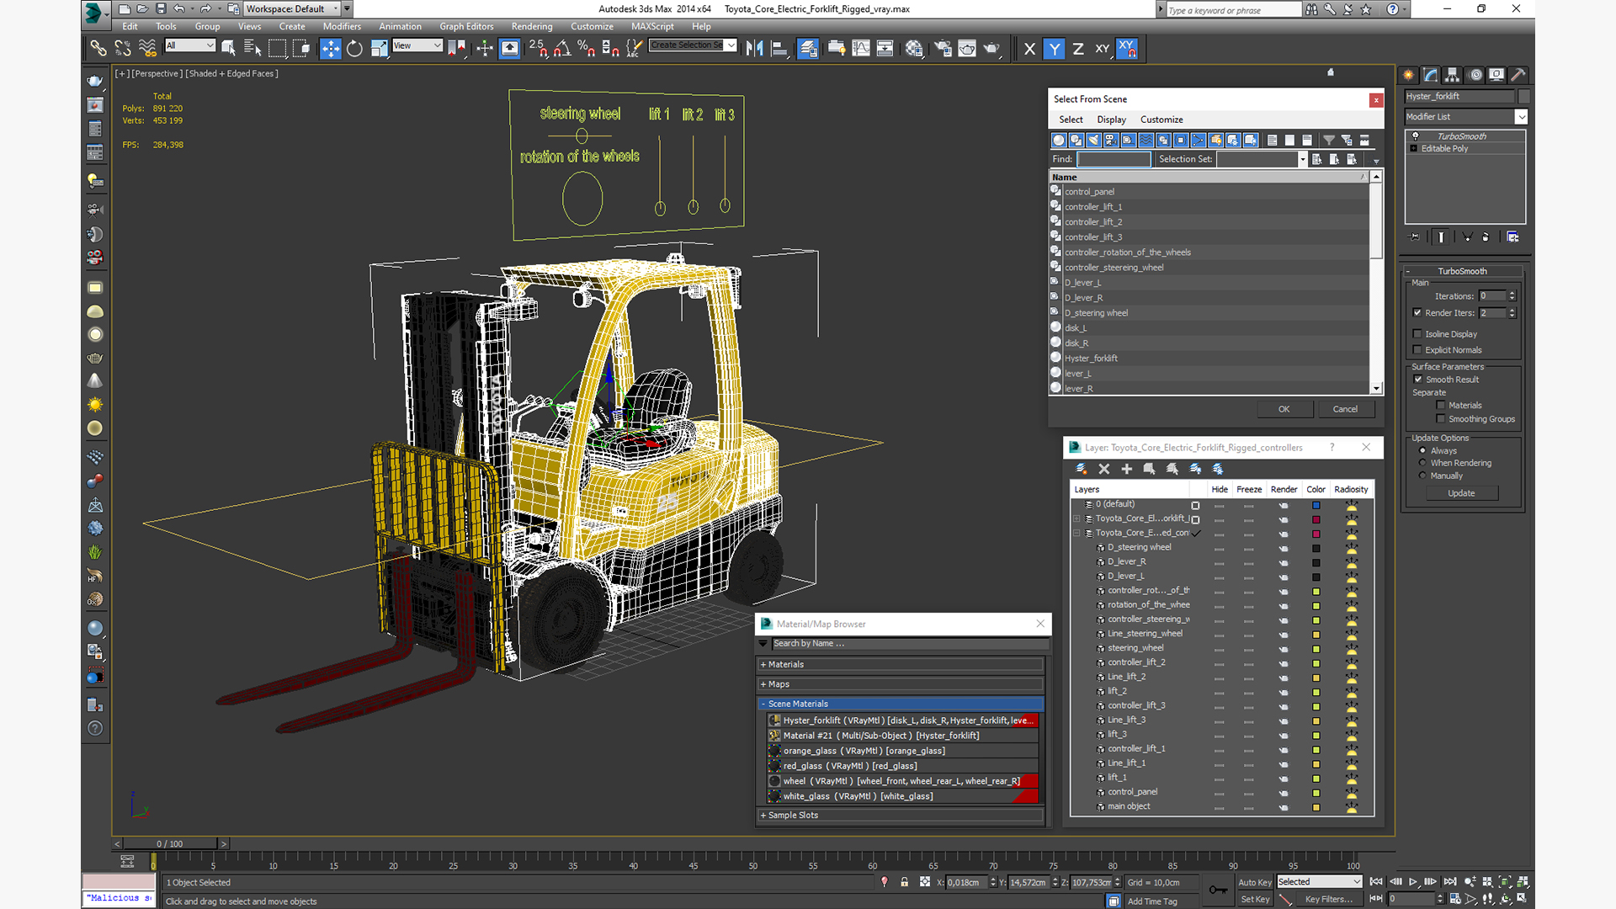Open Render Setup teapot icon
Screen dimensions: 1616x909
point(943,49)
